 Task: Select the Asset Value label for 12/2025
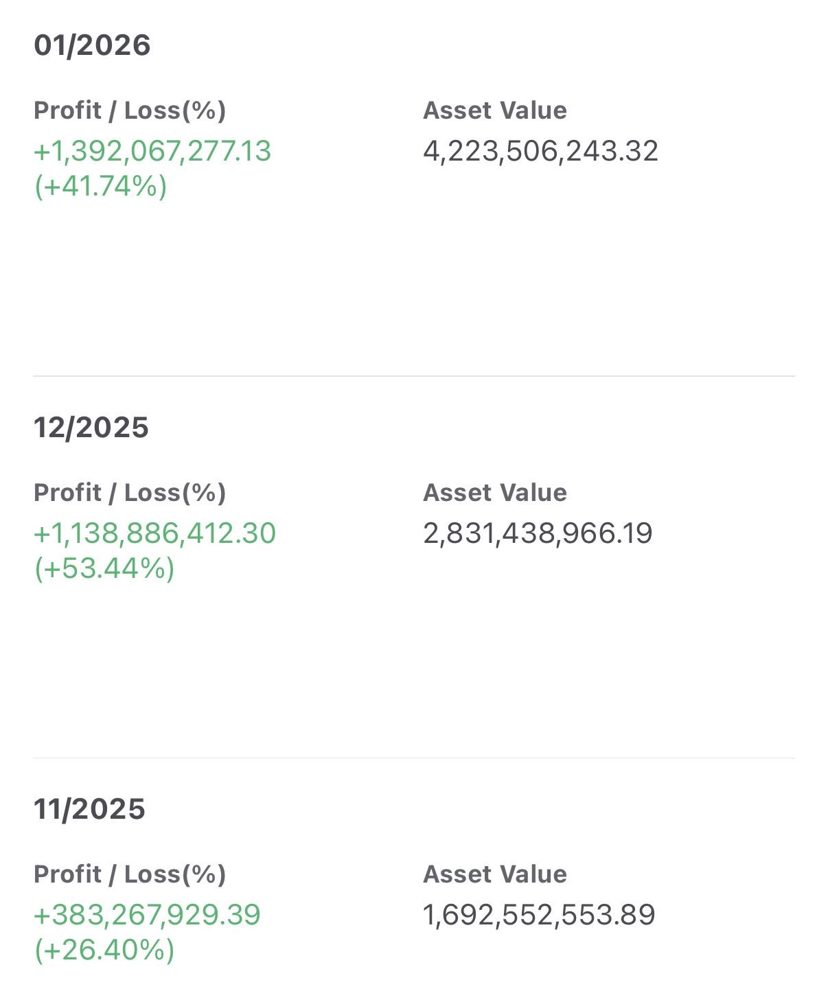[x=495, y=493]
